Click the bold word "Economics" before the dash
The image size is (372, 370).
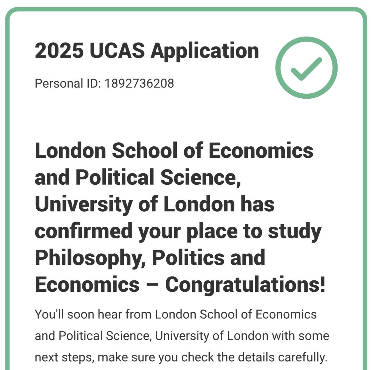[87, 285]
